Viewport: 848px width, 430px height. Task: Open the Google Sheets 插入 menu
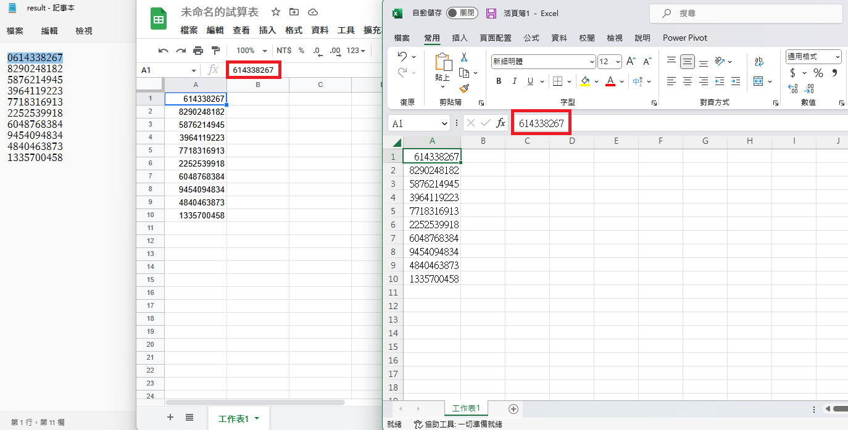click(x=267, y=30)
